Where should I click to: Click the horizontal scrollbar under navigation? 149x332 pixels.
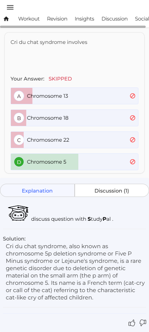pos(73,27)
